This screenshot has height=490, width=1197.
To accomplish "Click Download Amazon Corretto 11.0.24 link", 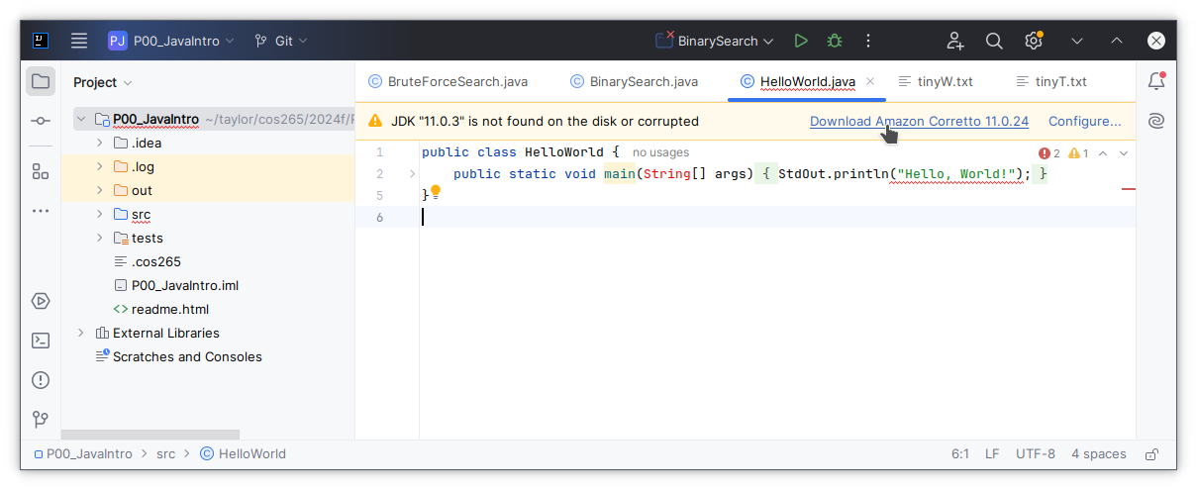I will click(919, 121).
